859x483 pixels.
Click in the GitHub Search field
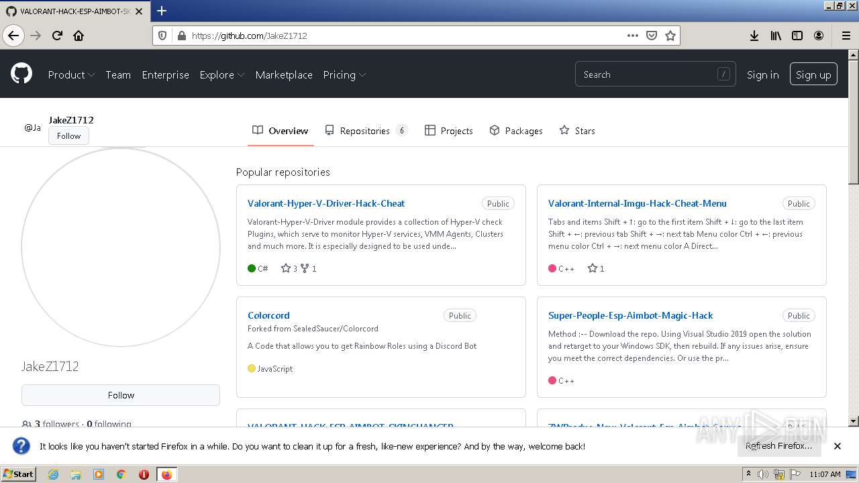tap(655, 74)
